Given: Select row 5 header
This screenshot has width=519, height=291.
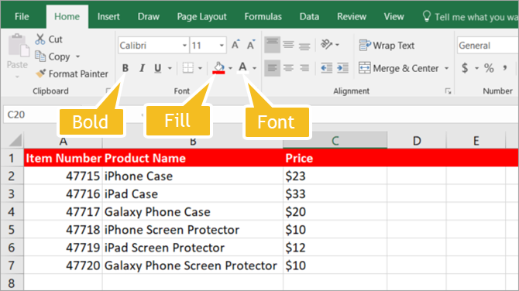Looking at the screenshot, I should click(x=12, y=230).
